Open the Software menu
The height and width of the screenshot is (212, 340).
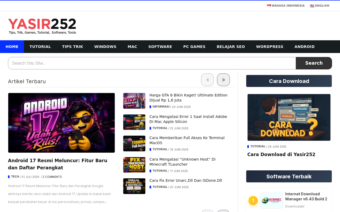coord(160,47)
